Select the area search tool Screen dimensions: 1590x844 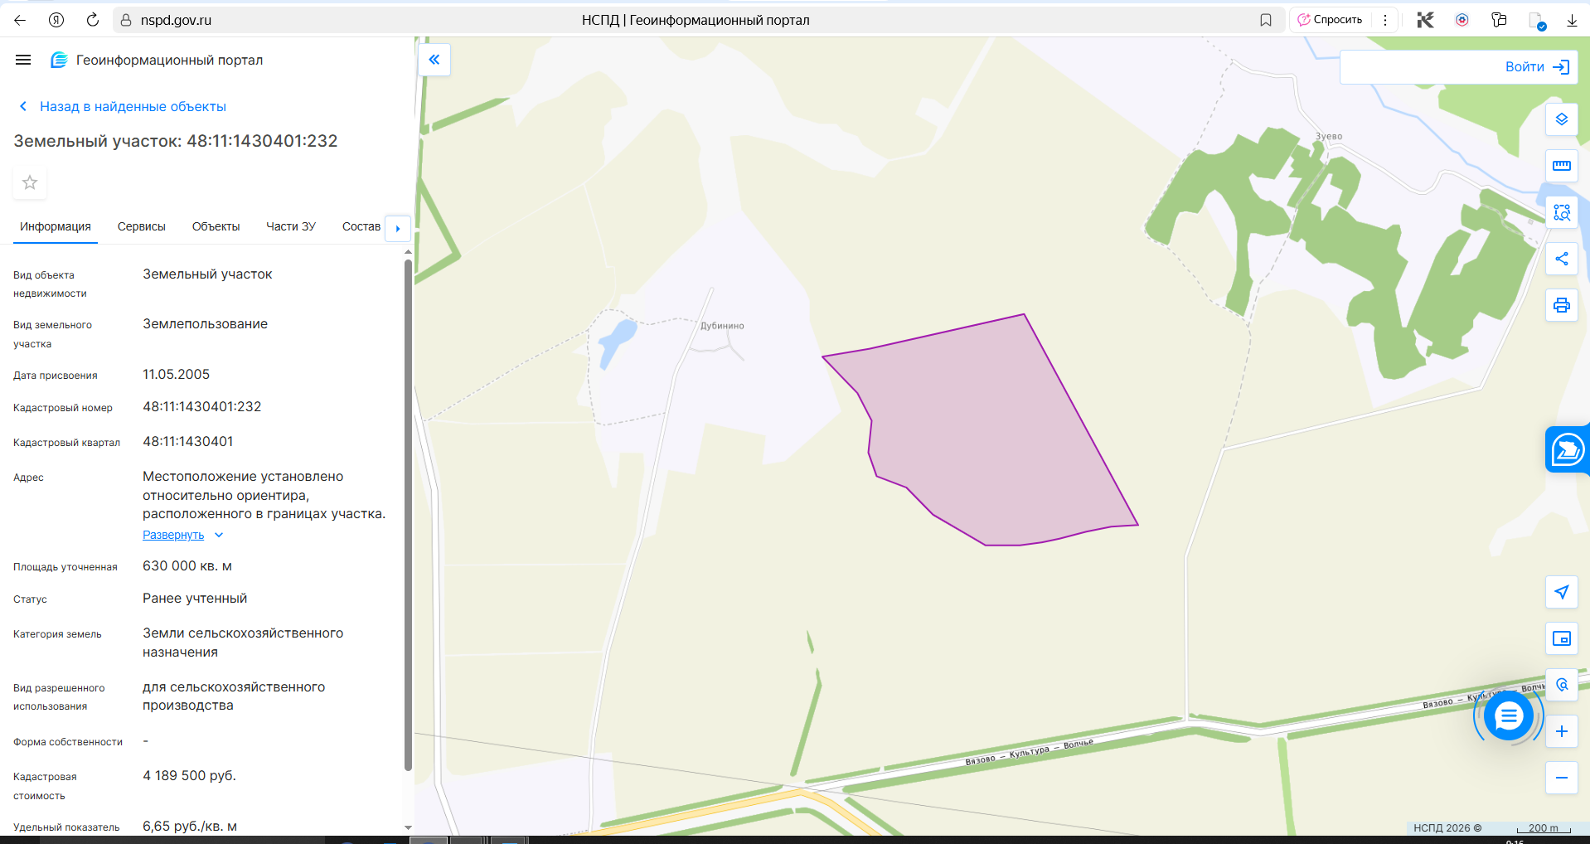[1561, 212]
